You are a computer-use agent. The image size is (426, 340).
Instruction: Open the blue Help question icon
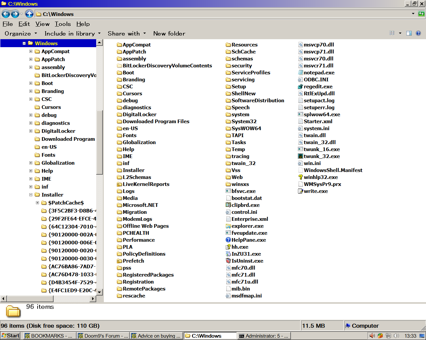tap(418, 33)
